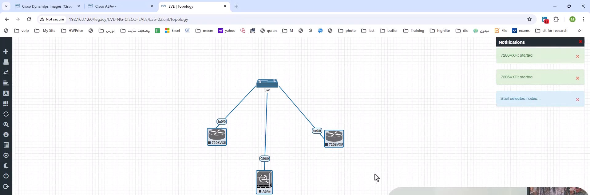Open the tab search dropdown arrow
590x195 pixels.
[6, 6]
